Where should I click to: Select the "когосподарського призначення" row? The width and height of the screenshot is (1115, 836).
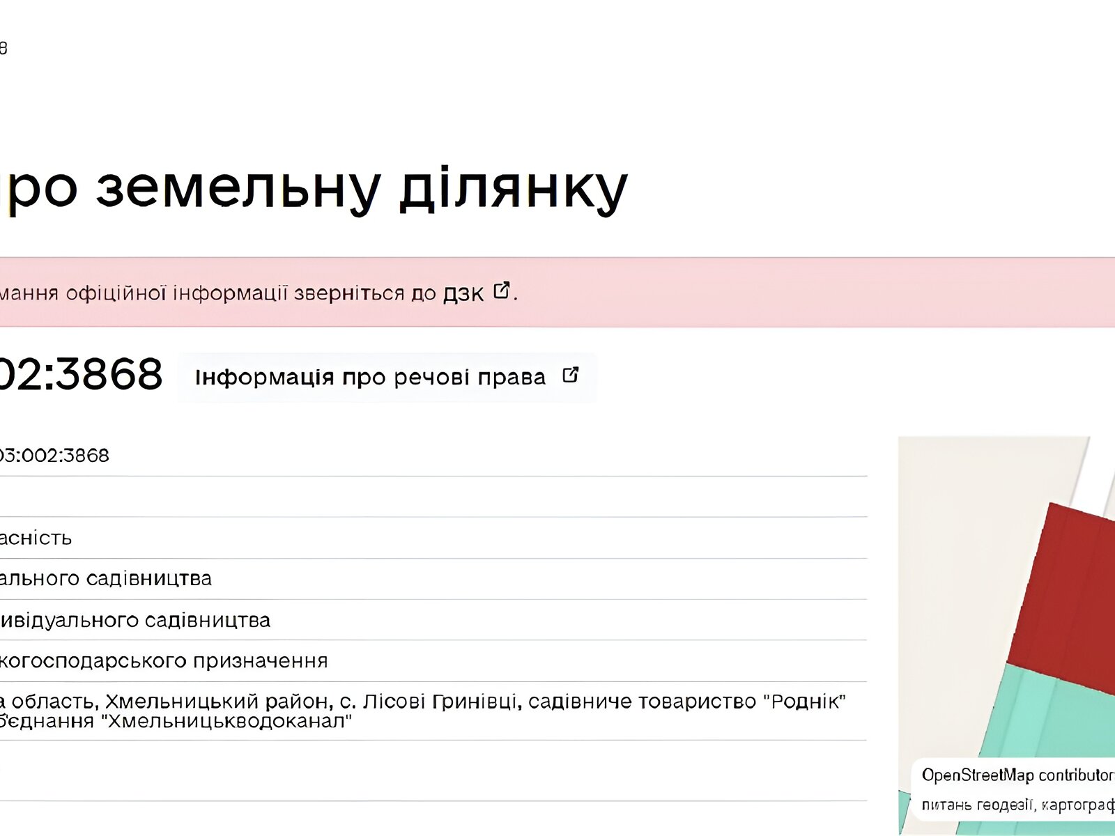pyautogui.click(x=163, y=660)
